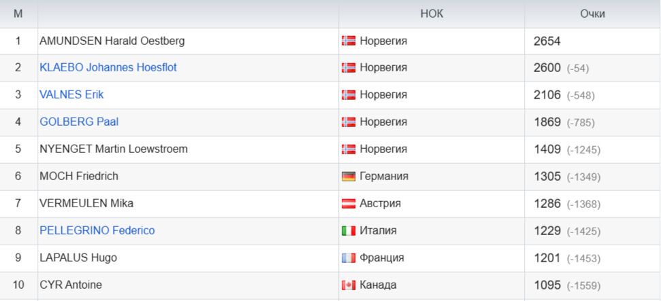Open PELLEGRINO Federico profile link
Image resolution: width=661 pixels, height=301 pixels.
97,230
